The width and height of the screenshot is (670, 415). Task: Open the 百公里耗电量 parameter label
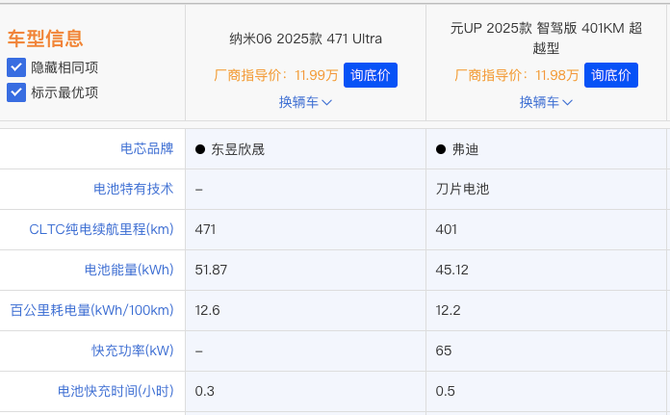pos(91,310)
